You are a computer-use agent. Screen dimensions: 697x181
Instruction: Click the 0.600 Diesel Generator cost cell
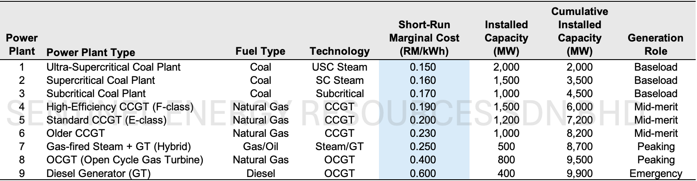click(x=423, y=173)
